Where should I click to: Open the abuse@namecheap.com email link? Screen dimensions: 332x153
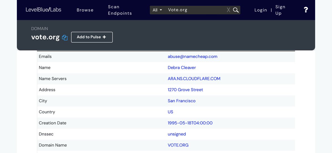[192, 57]
